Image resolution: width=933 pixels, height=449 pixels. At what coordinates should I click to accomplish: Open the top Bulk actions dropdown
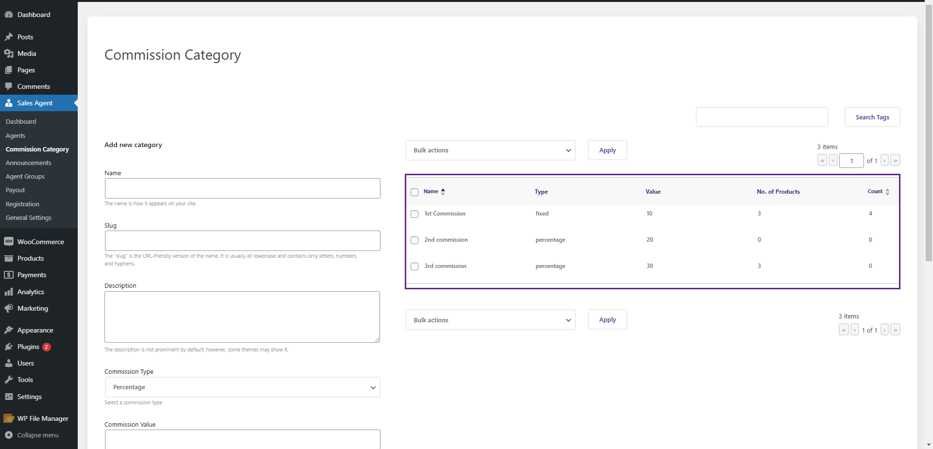(x=490, y=150)
